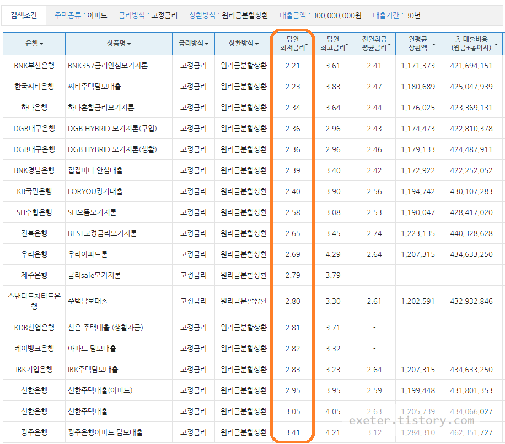Viewport: 505px width, 444px height.
Task: Click lowest rate 3.41 value
Action: 293,432
